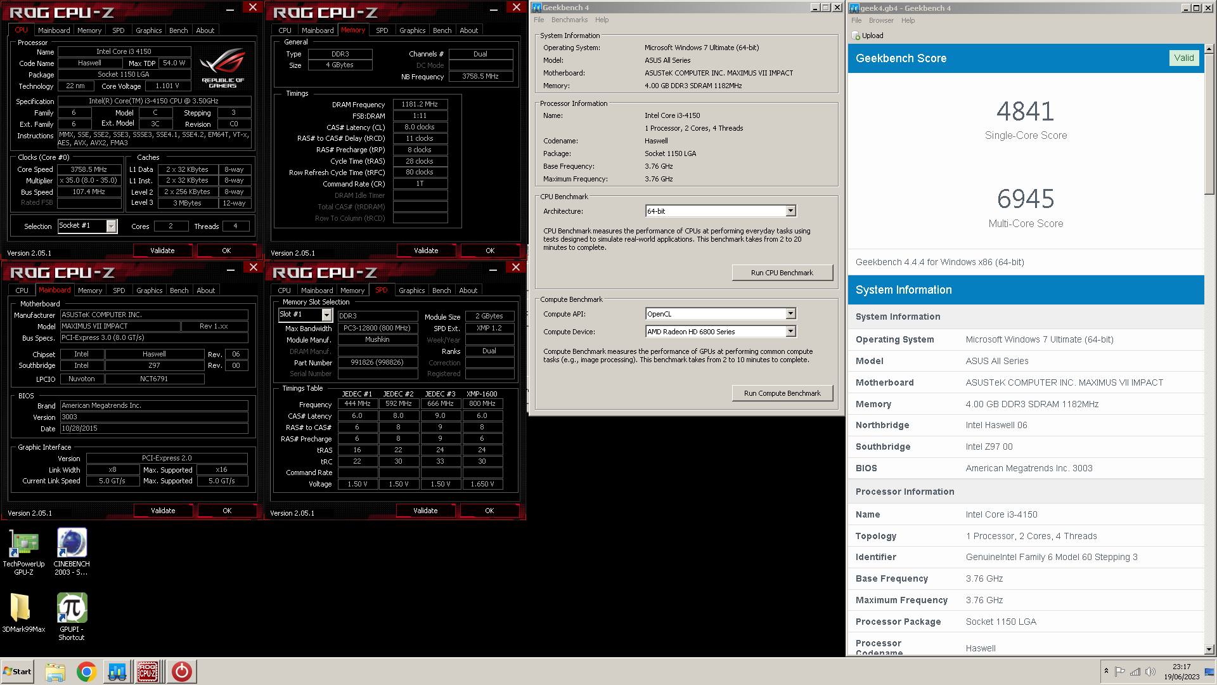The image size is (1217, 685).
Task: Click scroll-up arrow in geek4.gb4 scrollbar
Action: coord(1209,49)
